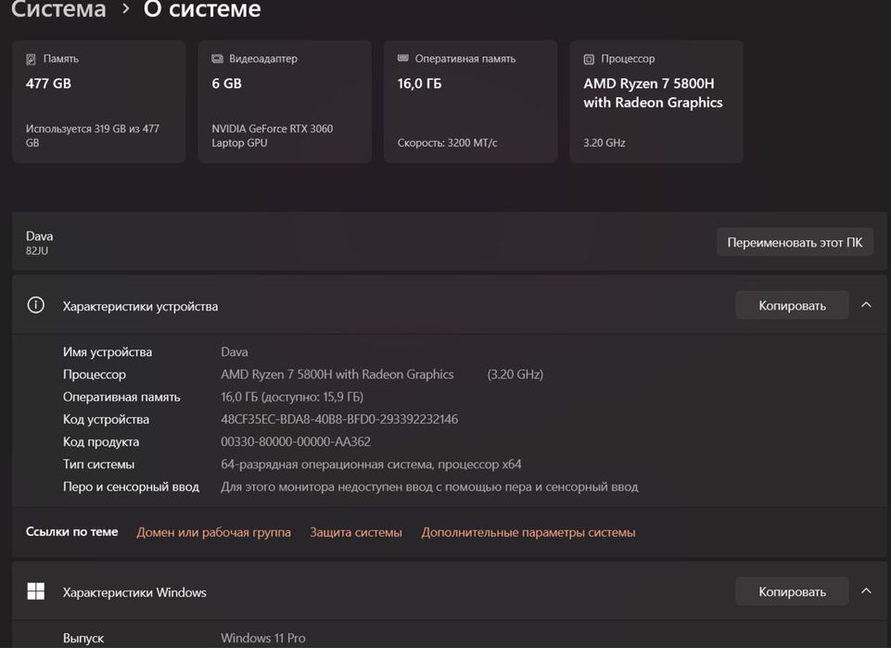
Task: Select the NVIDIA GeForce RTX 3060 card
Action: pyautogui.click(x=285, y=102)
